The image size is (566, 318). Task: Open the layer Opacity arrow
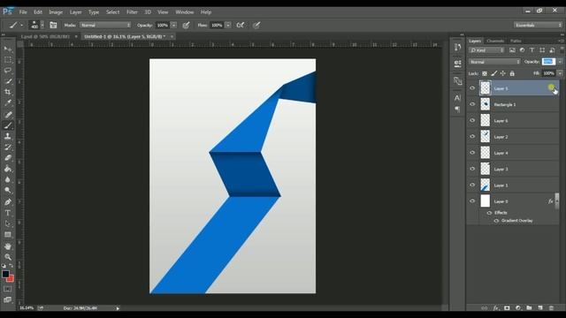point(560,62)
